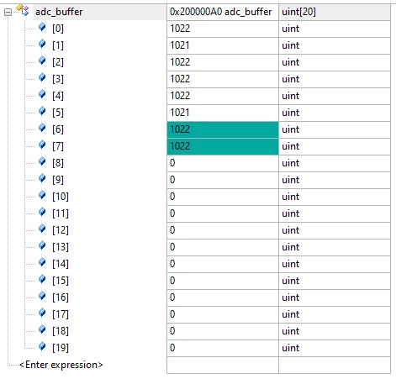Click the blue diamond icon for element [6]
396x379 pixels.
click(x=42, y=128)
